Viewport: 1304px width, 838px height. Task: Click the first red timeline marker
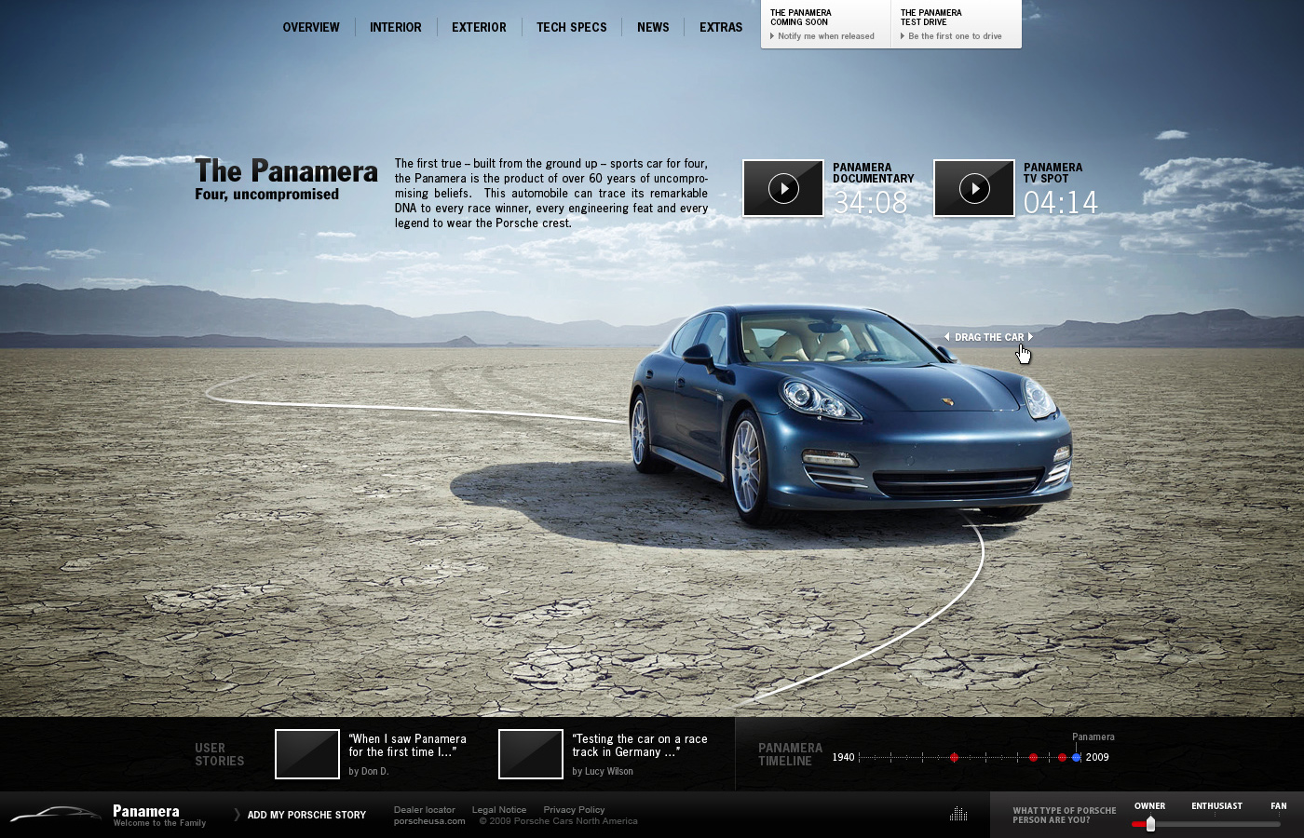pos(954,758)
